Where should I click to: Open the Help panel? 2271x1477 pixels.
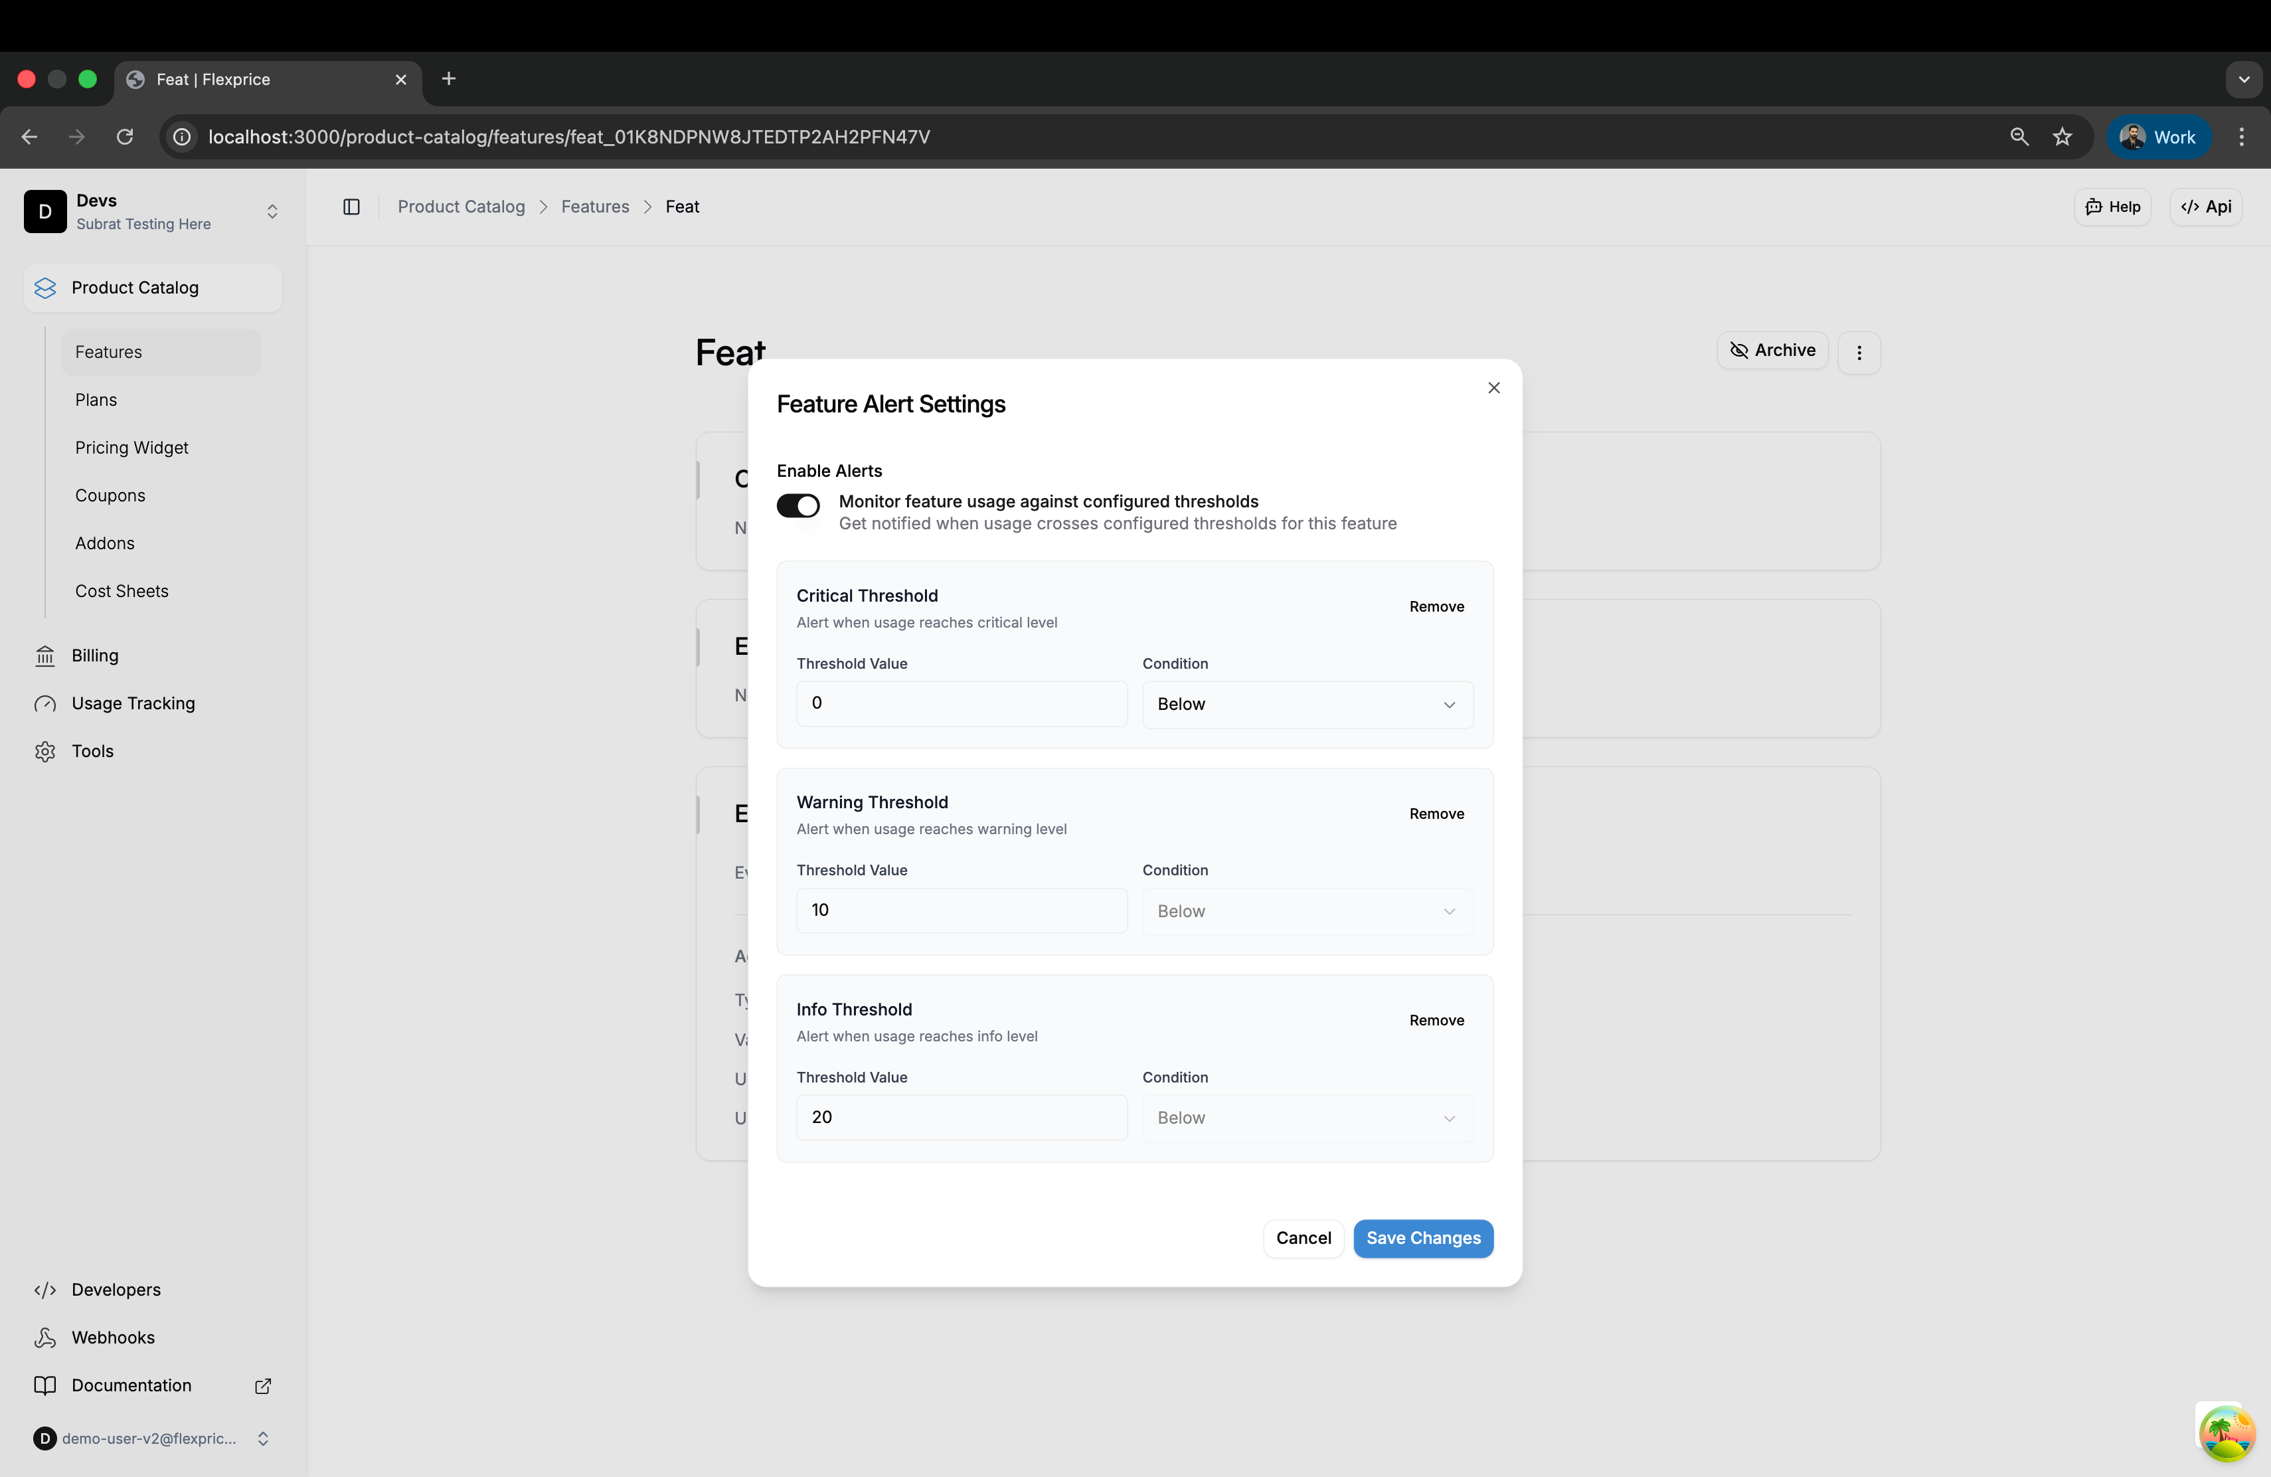tap(2112, 207)
